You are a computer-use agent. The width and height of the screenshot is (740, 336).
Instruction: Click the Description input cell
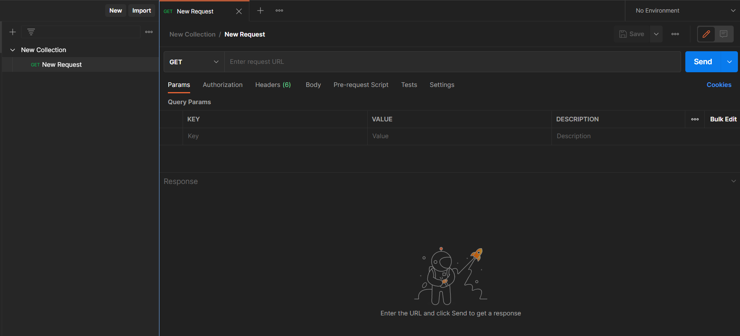coord(646,136)
